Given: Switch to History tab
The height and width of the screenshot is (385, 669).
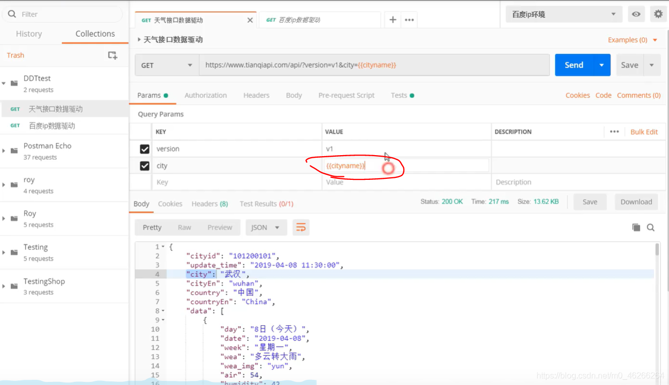Looking at the screenshot, I should [x=29, y=34].
